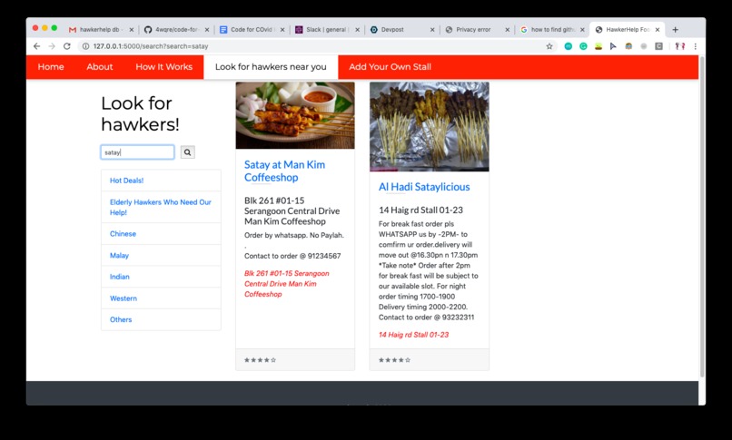Filter by Chinese category
The width and height of the screenshot is (732, 440).
pos(161,233)
